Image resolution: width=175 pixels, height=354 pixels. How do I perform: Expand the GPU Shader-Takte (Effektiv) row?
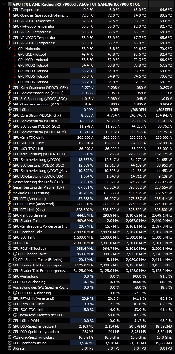[x=9, y=260]
